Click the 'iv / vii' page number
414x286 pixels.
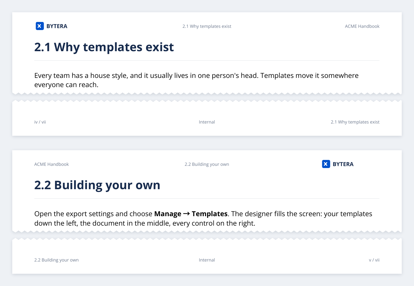coord(40,122)
